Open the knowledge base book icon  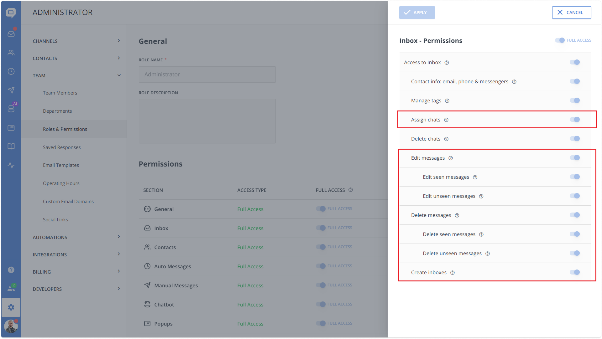pyautogui.click(x=11, y=146)
